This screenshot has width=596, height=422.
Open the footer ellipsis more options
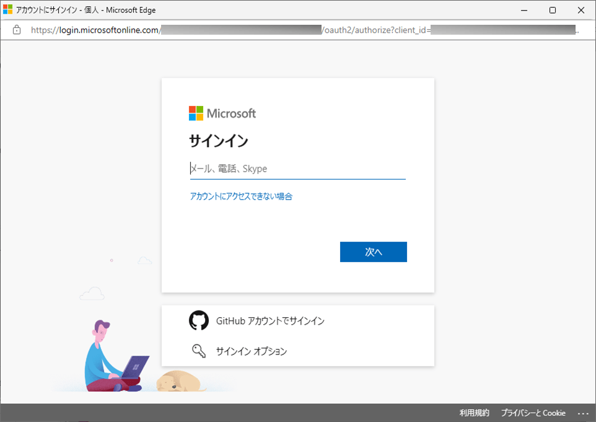pyautogui.click(x=583, y=413)
